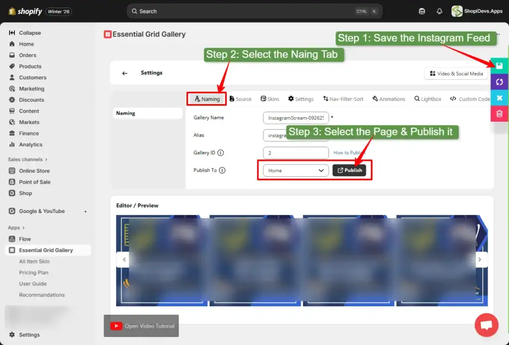Select the Nav-Filter-Sort tab
Viewport: 509px width, 345px height.
[343, 99]
